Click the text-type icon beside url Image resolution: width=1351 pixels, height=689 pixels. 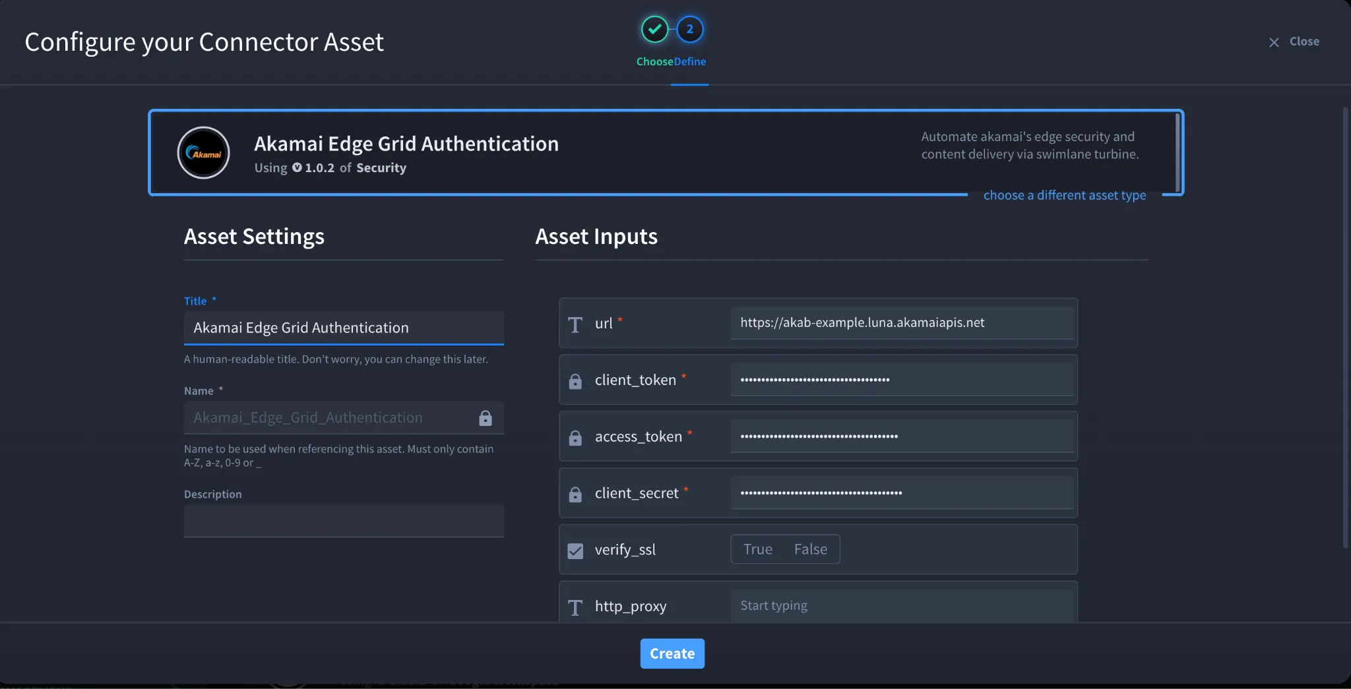click(575, 324)
